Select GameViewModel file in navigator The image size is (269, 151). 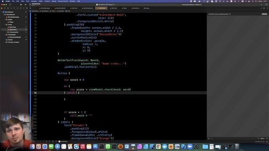(15, 37)
